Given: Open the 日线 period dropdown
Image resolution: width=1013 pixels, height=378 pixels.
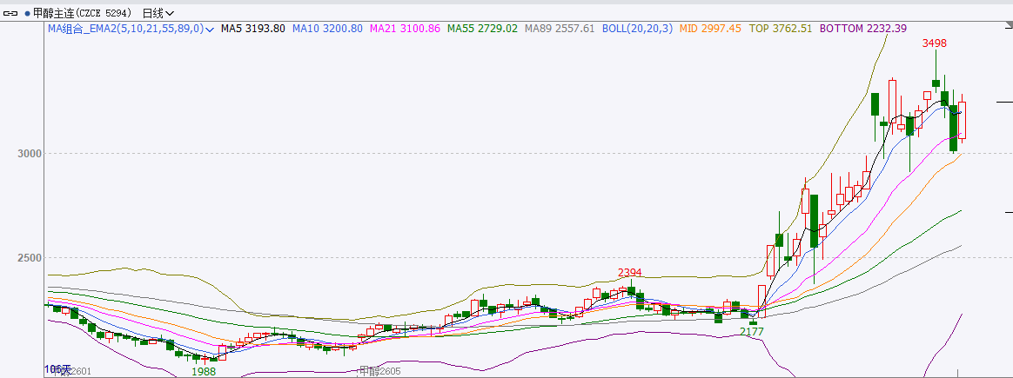Looking at the screenshot, I should [158, 13].
